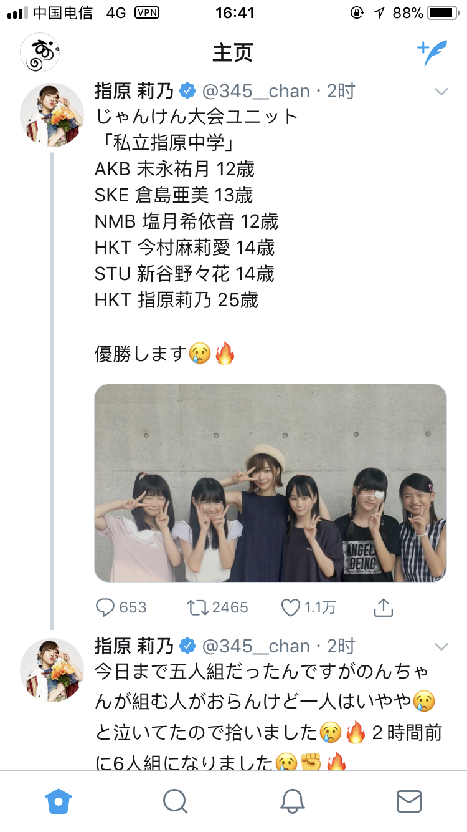Tap the 指原 莉乃 name on second tweet

134,646
